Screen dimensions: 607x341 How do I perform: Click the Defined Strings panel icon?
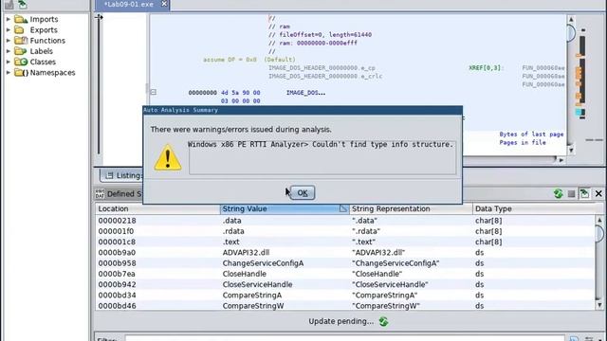pyautogui.click(x=100, y=193)
